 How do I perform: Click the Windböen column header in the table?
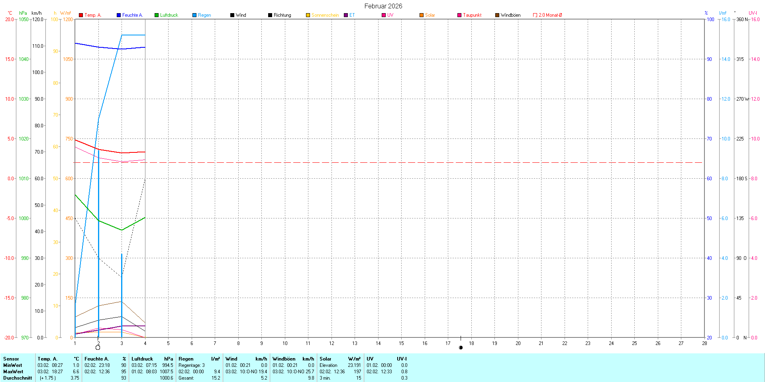284,359
